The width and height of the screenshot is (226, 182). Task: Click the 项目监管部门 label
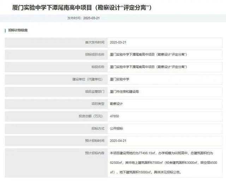coord(95,92)
